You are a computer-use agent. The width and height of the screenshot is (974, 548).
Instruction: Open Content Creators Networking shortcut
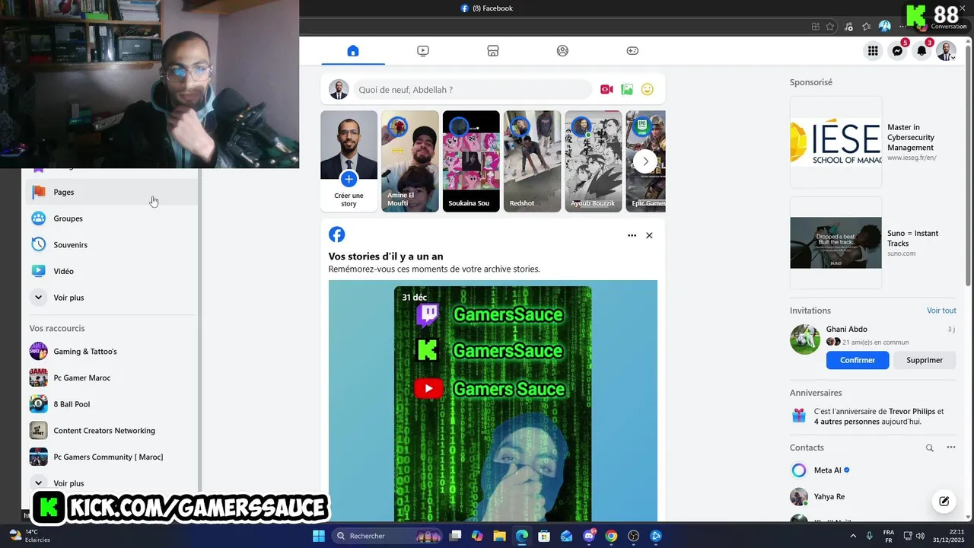[x=112, y=431]
